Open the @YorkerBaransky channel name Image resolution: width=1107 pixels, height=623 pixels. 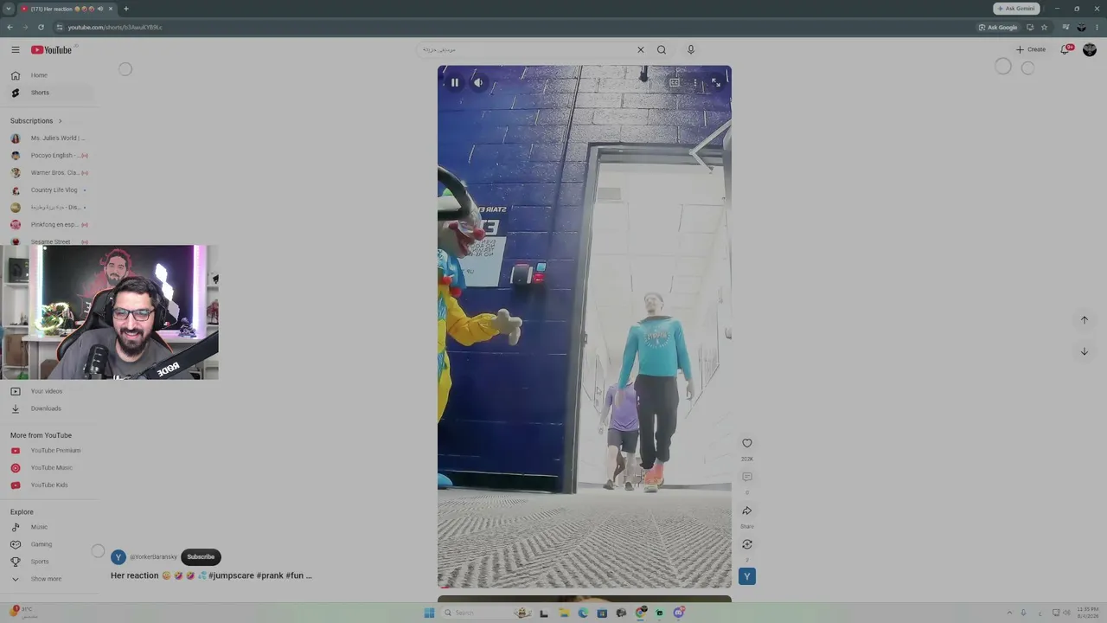pos(153,557)
